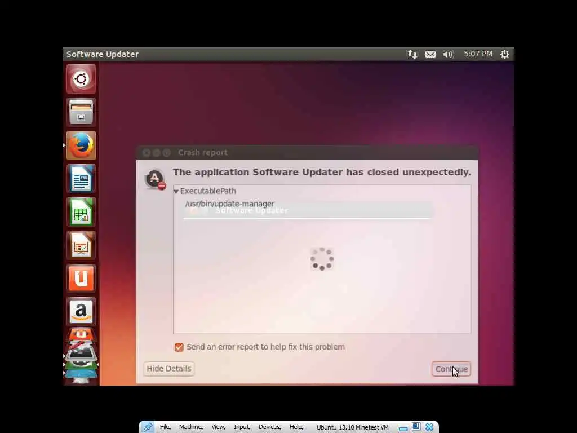Image resolution: width=577 pixels, height=433 pixels.
Task: Open the Ubuntu Dash home icon
Action: tap(81, 79)
